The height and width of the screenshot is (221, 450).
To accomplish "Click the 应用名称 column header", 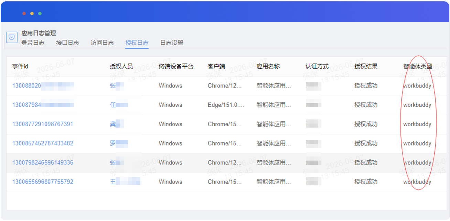I will pos(268,67).
